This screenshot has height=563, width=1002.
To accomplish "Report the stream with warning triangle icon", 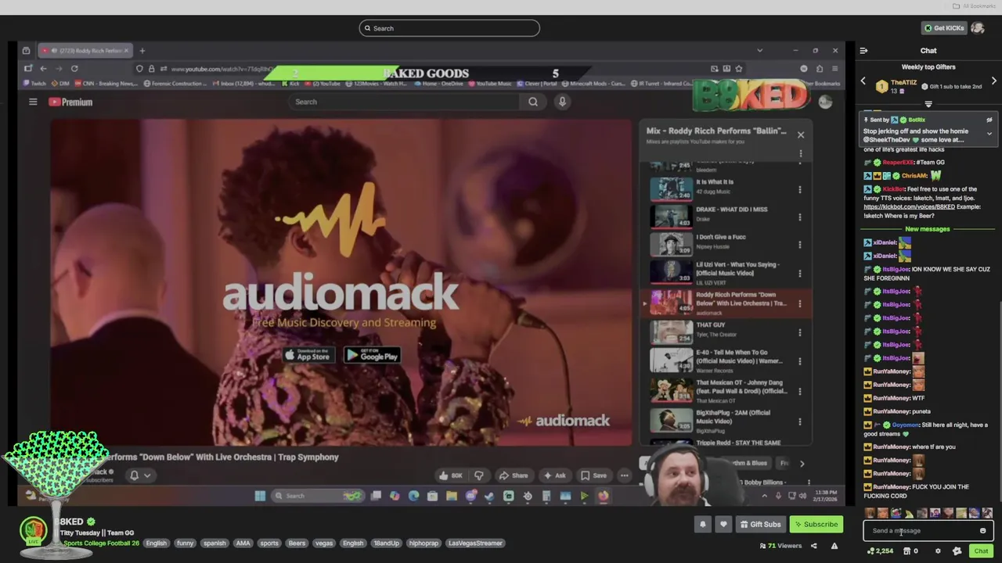I will click(834, 546).
